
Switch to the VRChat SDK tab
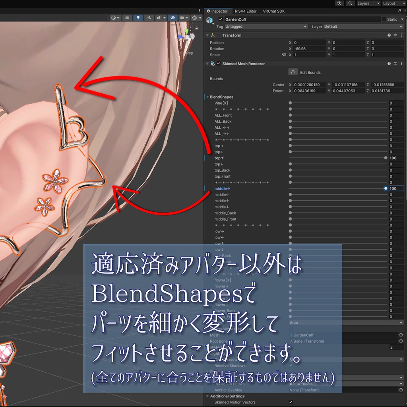click(274, 11)
